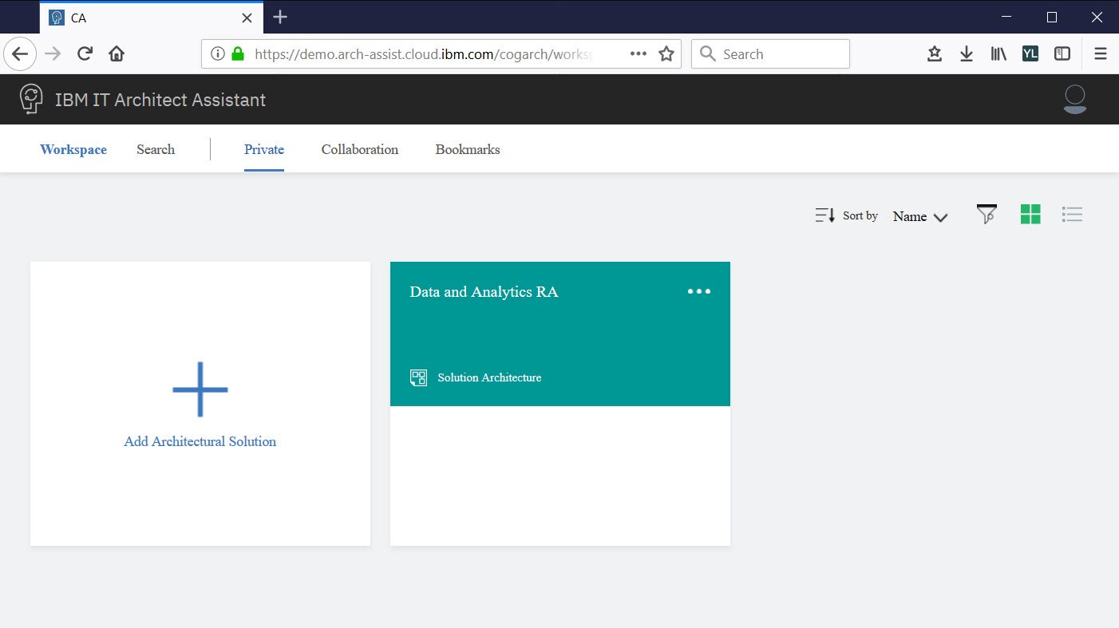This screenshot has height=628, width=1119.
Task: Open the Firefox hamburger menu
Action: point(1101,54)
